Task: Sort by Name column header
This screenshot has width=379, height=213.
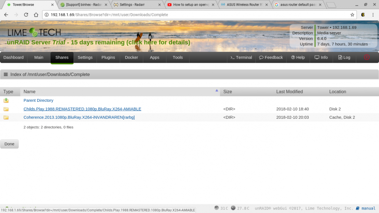Action: pos(30,92)
